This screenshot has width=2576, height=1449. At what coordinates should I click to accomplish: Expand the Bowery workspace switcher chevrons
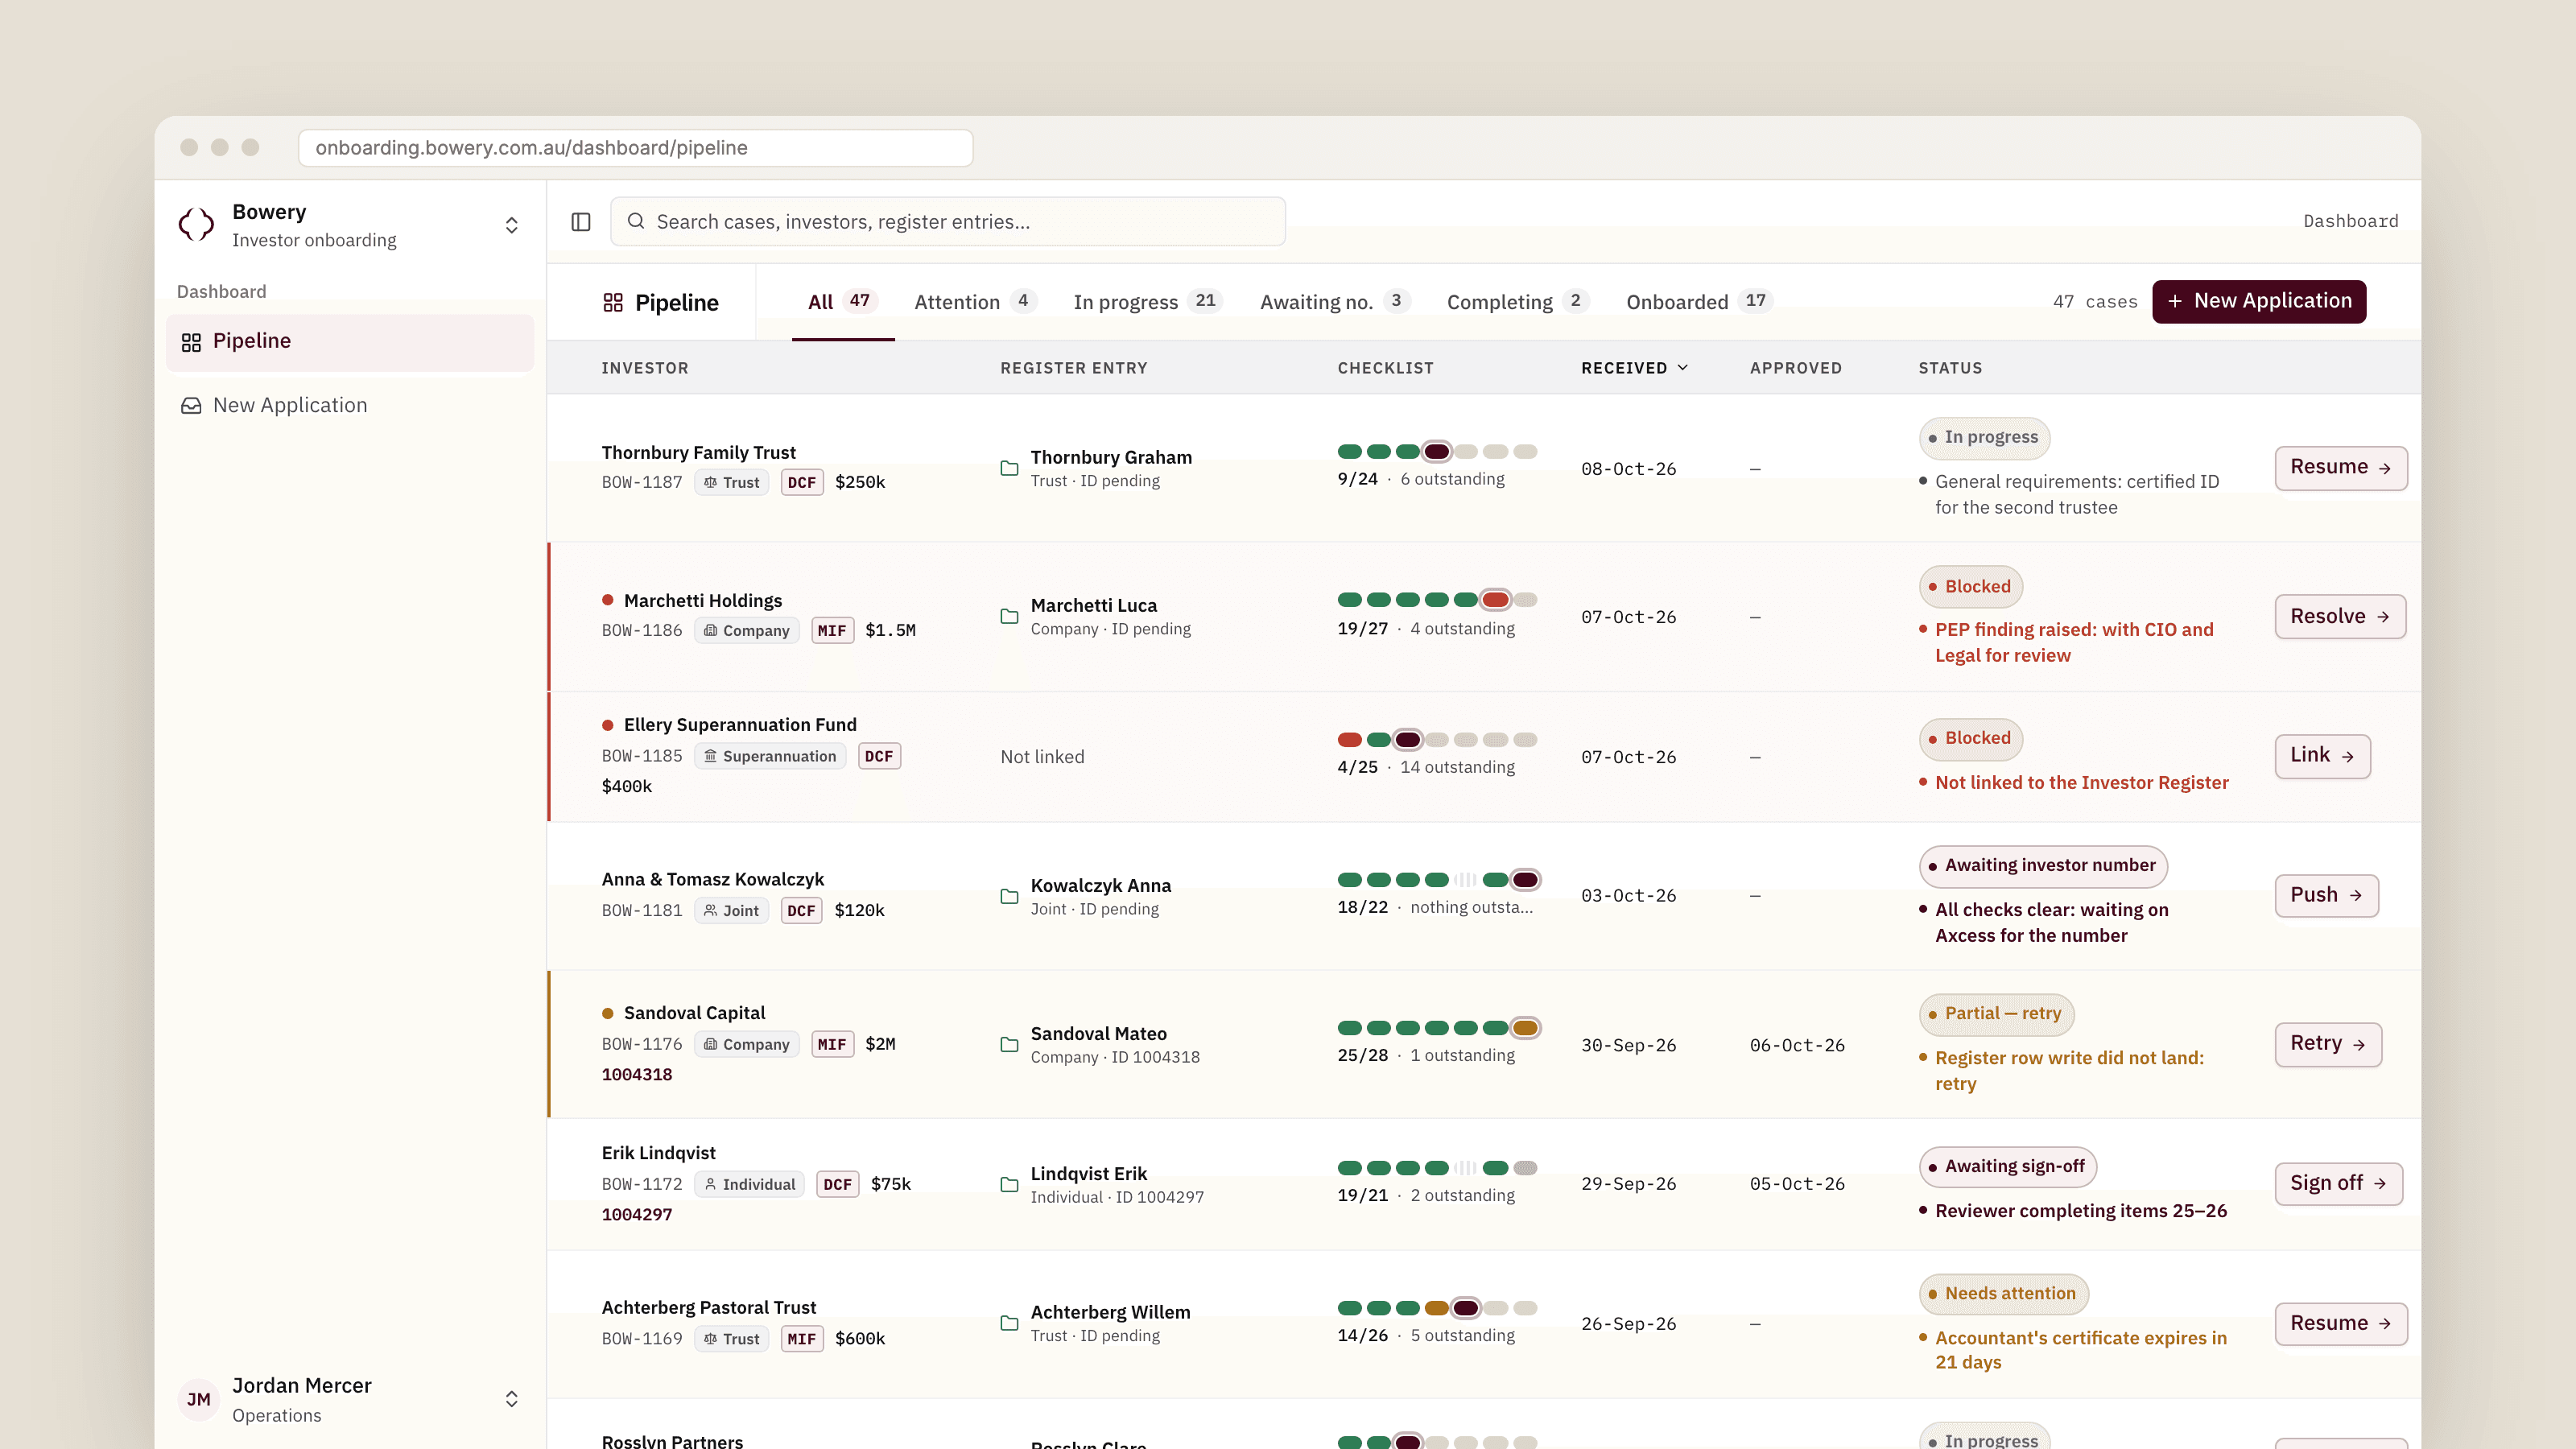[512, 225]
